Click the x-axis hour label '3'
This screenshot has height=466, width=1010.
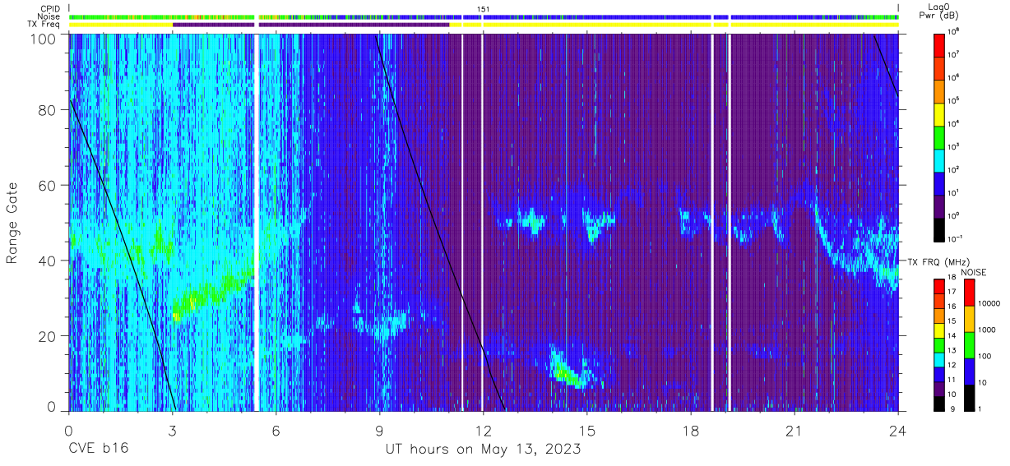pyautogui.click(x=172, y=430)
